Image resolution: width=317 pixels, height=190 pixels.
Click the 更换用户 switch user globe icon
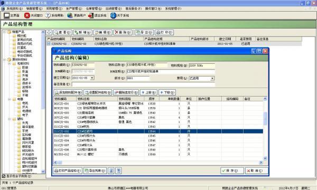pos(70,15)
